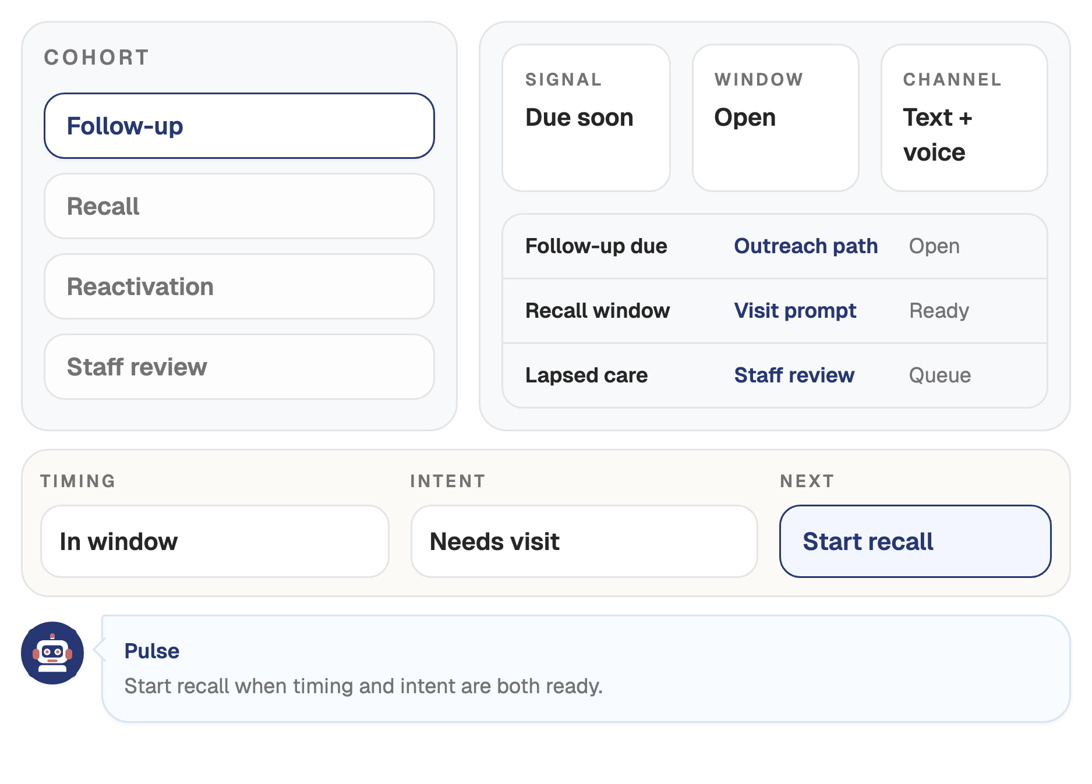Click the NEXT label

[x=807, y=481]
